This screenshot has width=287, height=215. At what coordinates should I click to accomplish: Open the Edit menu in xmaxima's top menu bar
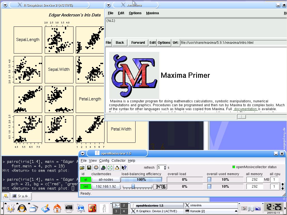(x=121, y=13)
